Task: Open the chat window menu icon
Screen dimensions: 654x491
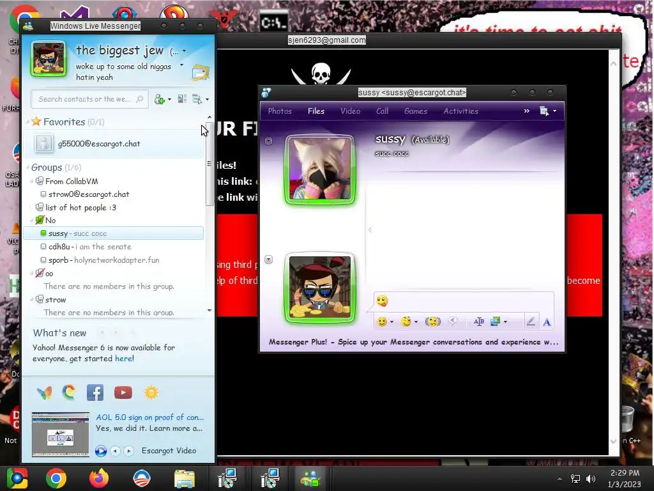Action: (544, 111)
